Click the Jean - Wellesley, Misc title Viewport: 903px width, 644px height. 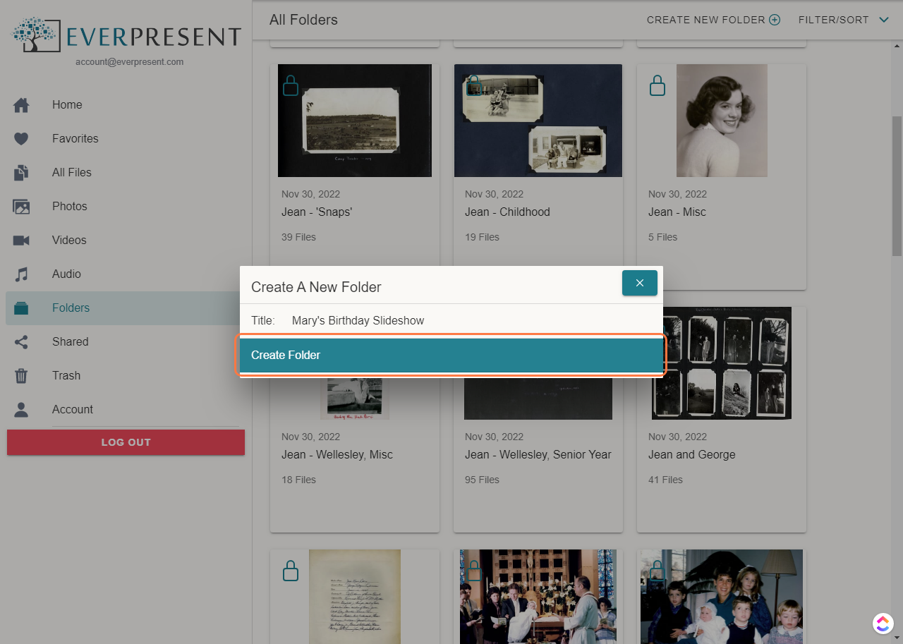(x=337, y=455)
